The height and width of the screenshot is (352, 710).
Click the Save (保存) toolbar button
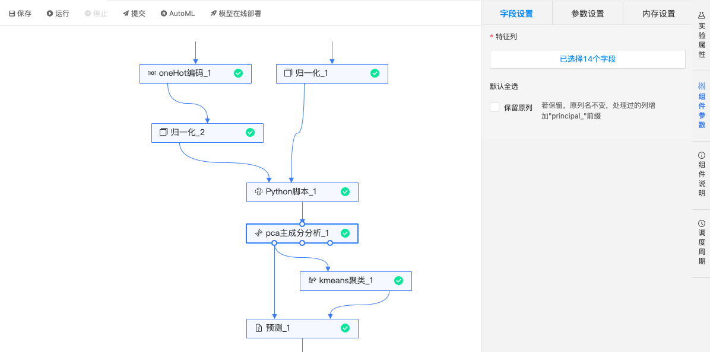coord(20,14)
